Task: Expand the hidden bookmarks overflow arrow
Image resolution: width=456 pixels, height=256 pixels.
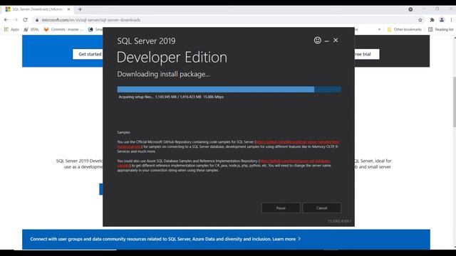Action: pyautogui.click(x=379, y=29)
